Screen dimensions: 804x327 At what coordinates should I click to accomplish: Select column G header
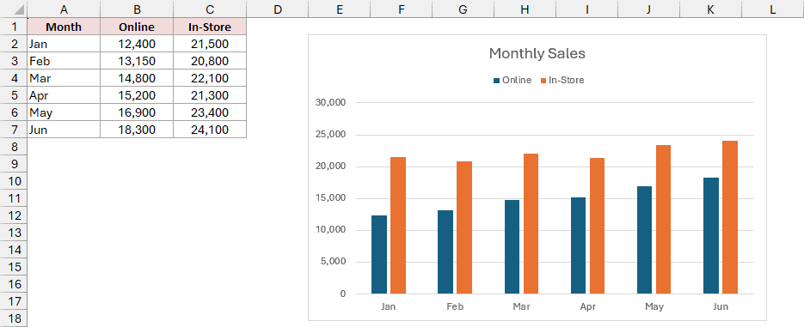coord(463,9)
